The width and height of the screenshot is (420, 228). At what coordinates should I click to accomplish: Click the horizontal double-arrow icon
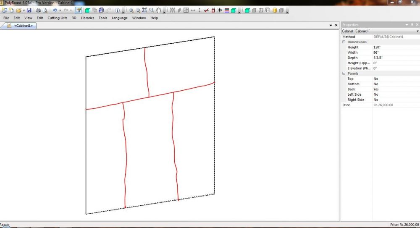coord(193,10)
